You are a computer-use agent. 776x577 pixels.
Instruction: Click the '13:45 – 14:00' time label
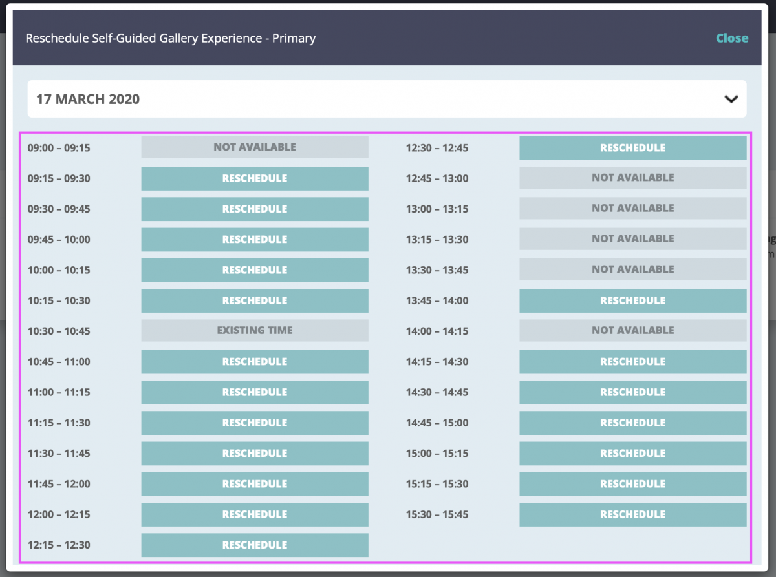437,301
